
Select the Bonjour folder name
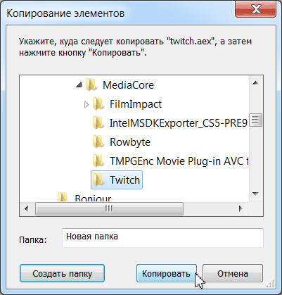93,199
